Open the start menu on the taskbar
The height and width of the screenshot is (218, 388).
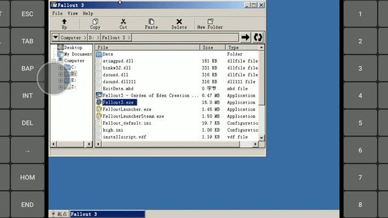coord(59,214)
